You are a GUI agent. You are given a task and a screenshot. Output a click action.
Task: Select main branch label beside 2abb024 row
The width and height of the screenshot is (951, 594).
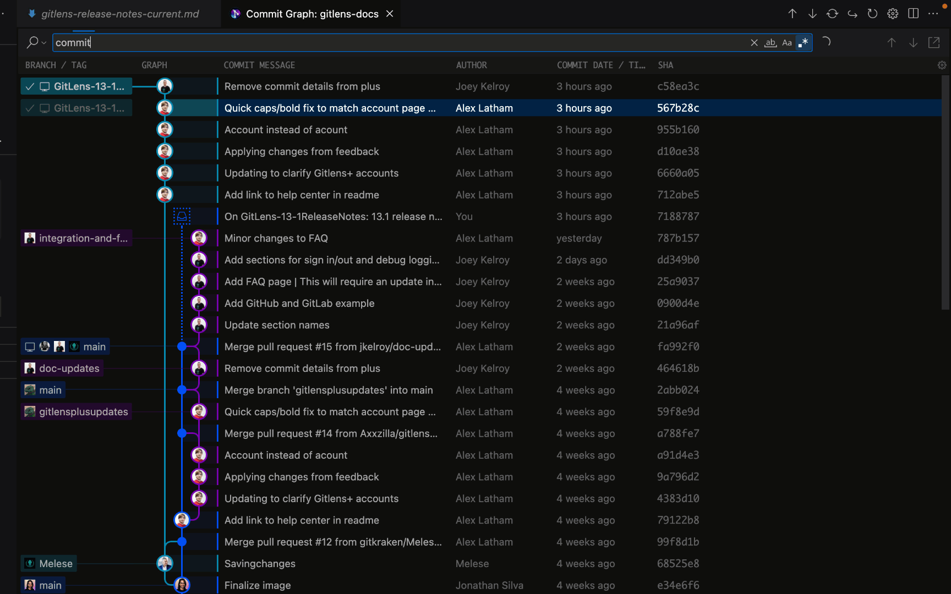tap(43, 390)
